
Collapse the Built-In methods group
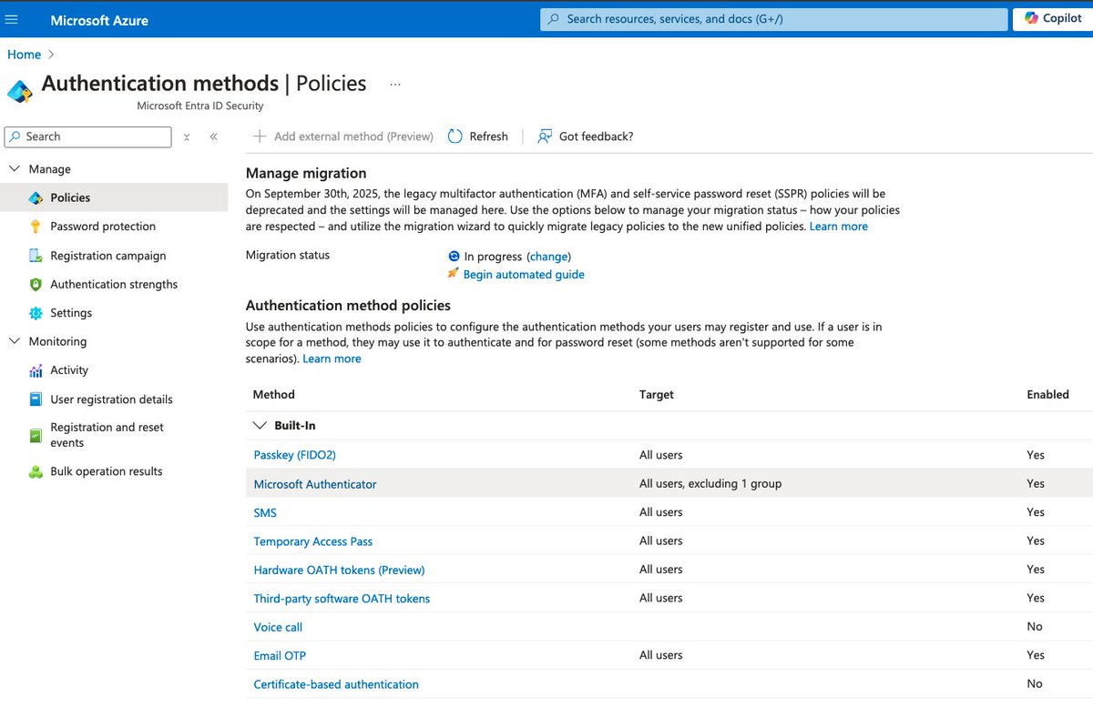point(260,425)
